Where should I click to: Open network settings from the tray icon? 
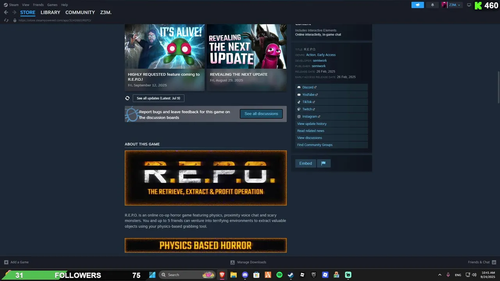coord(468,275)
